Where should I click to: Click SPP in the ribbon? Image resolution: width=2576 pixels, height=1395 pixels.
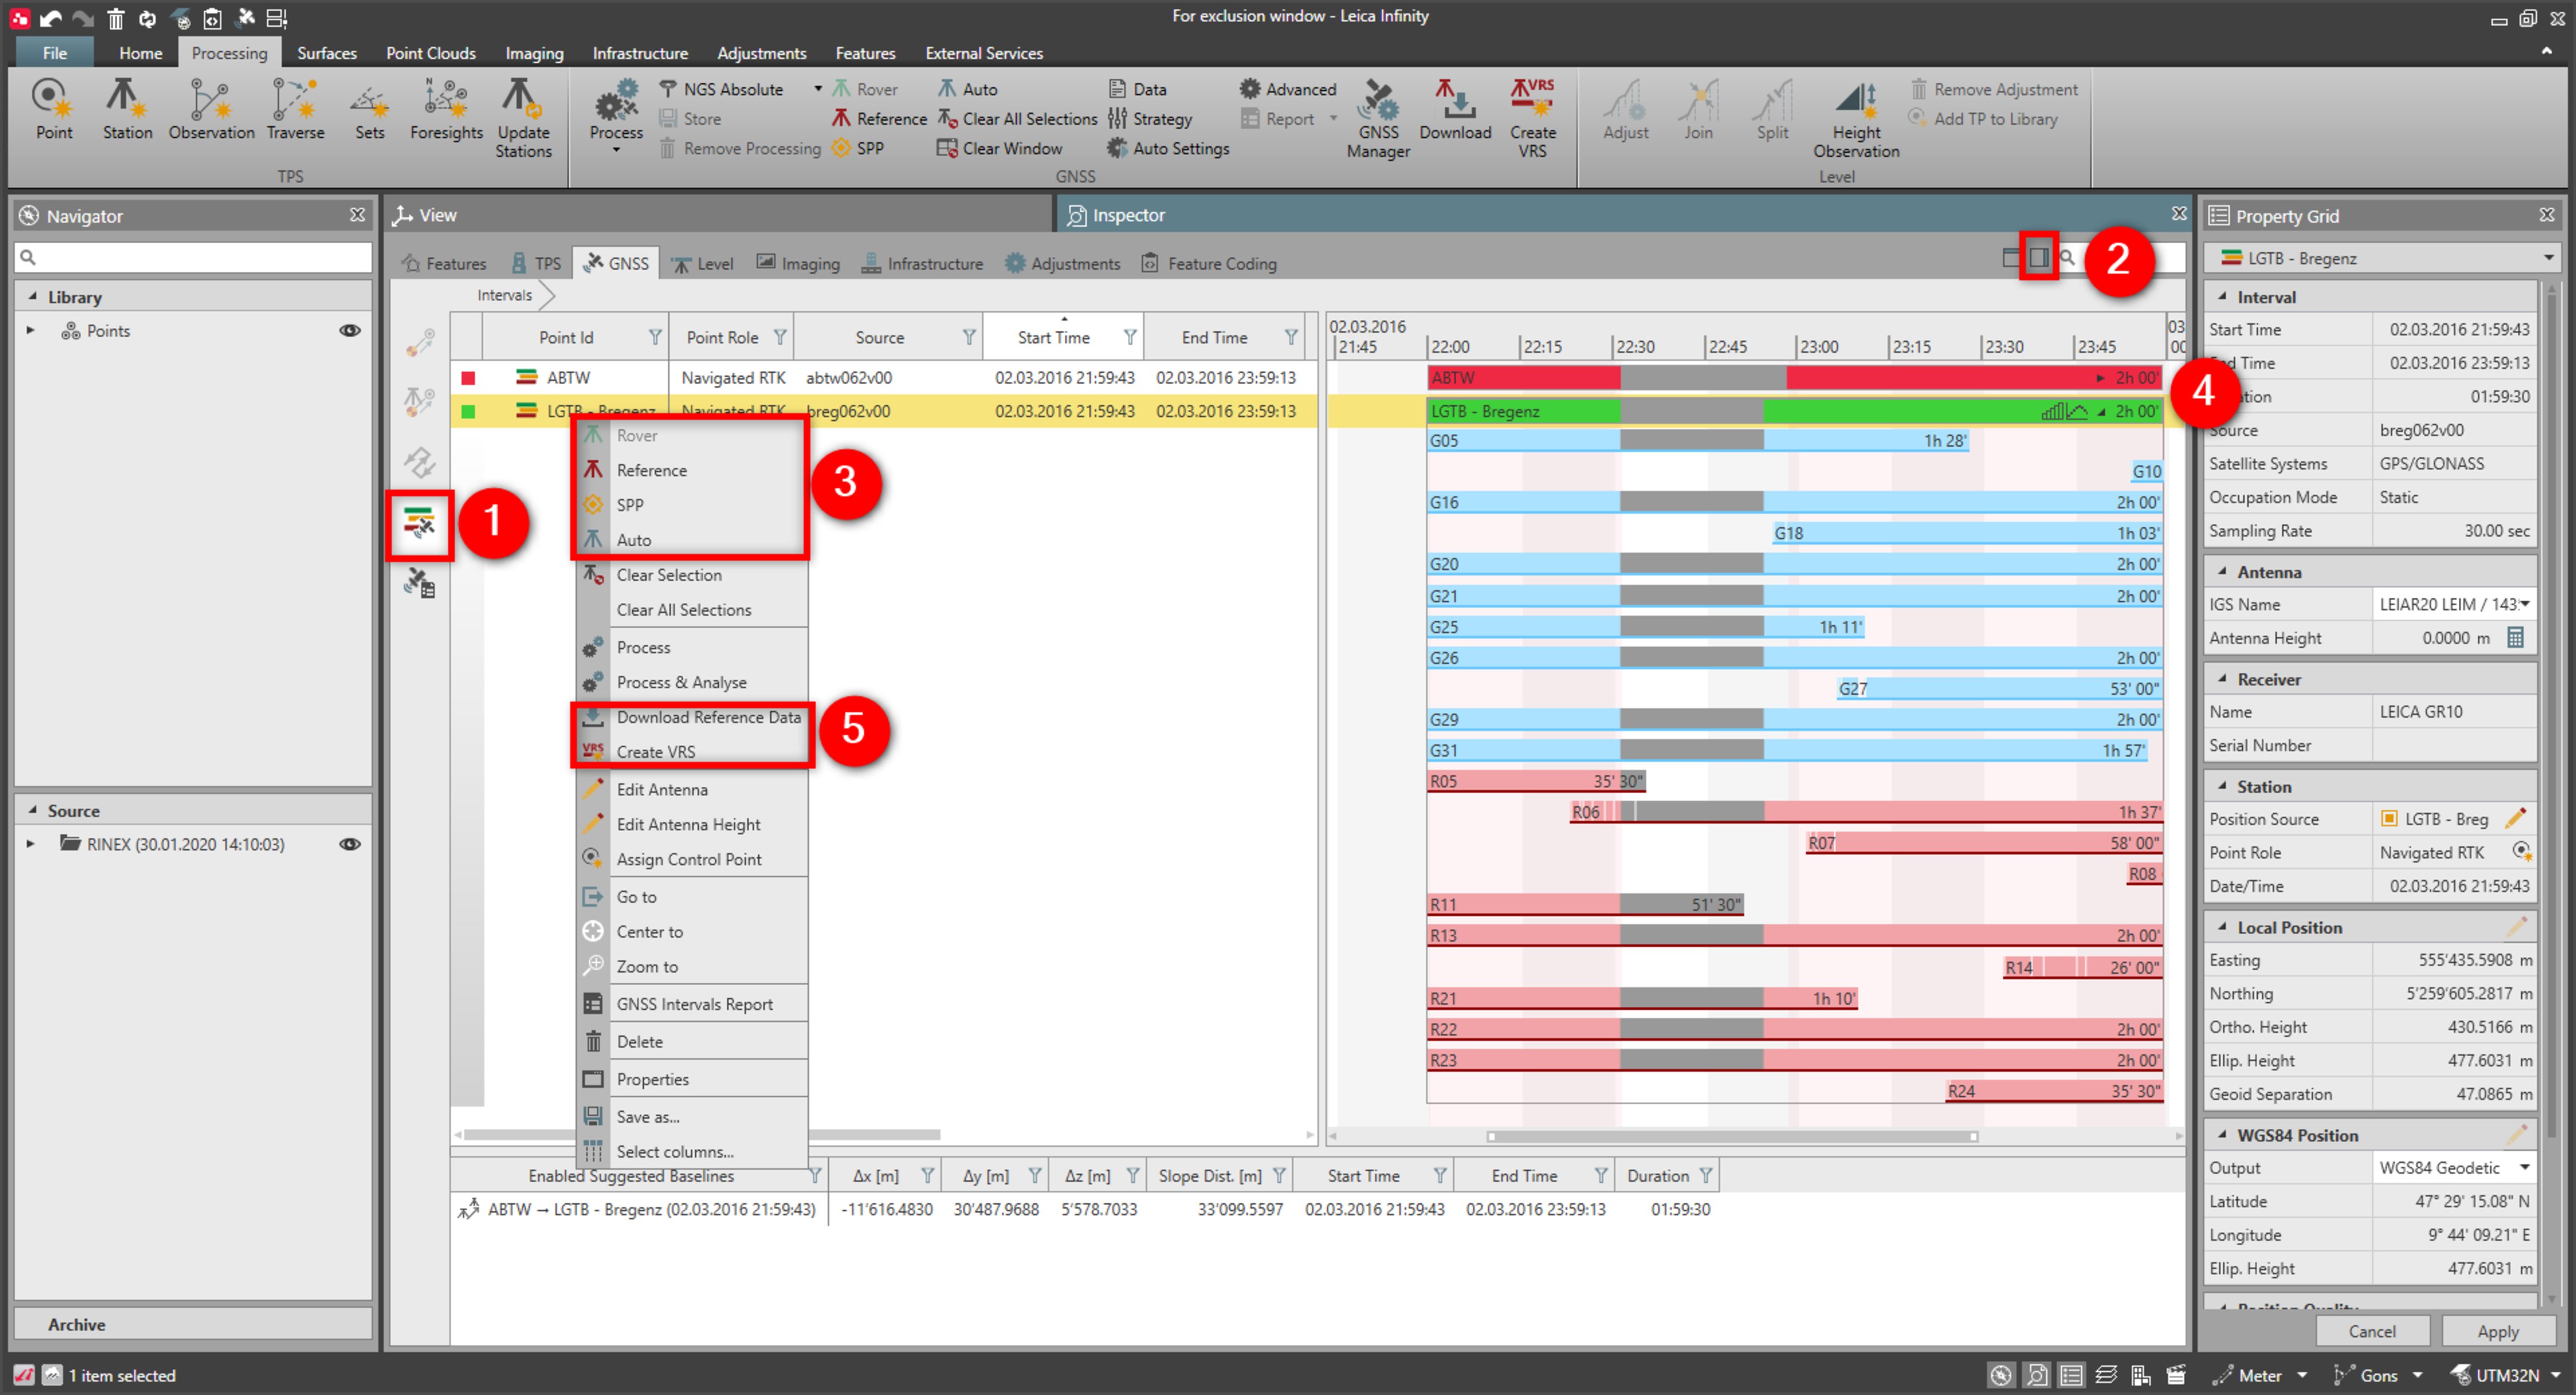pyautogui.click(x=858, y=148)
